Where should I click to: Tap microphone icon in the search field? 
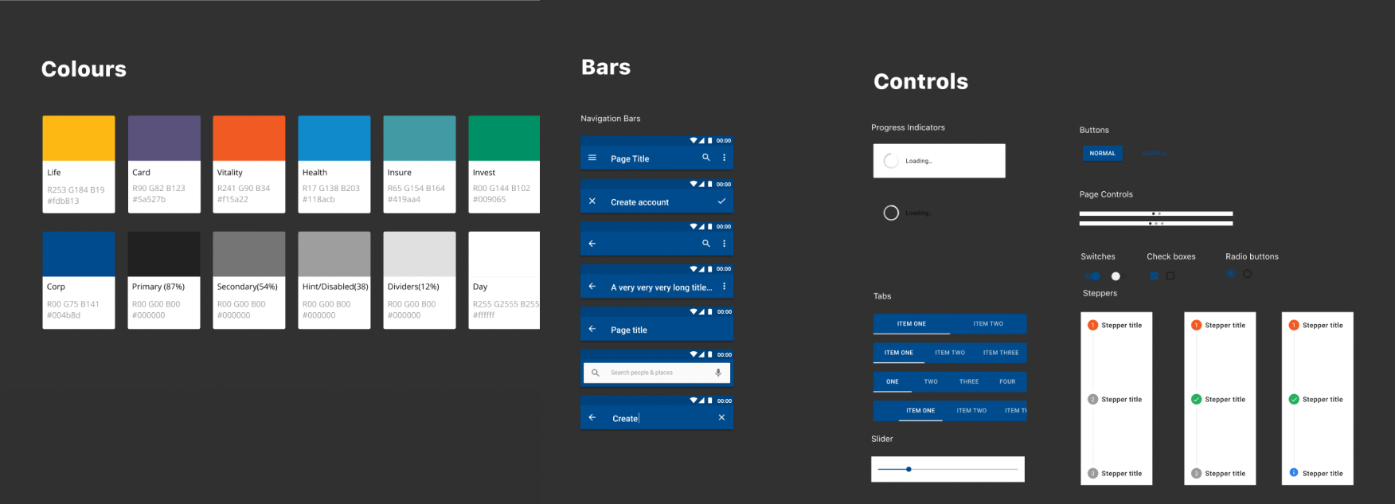pyautogui.click(x=718, y=373)
